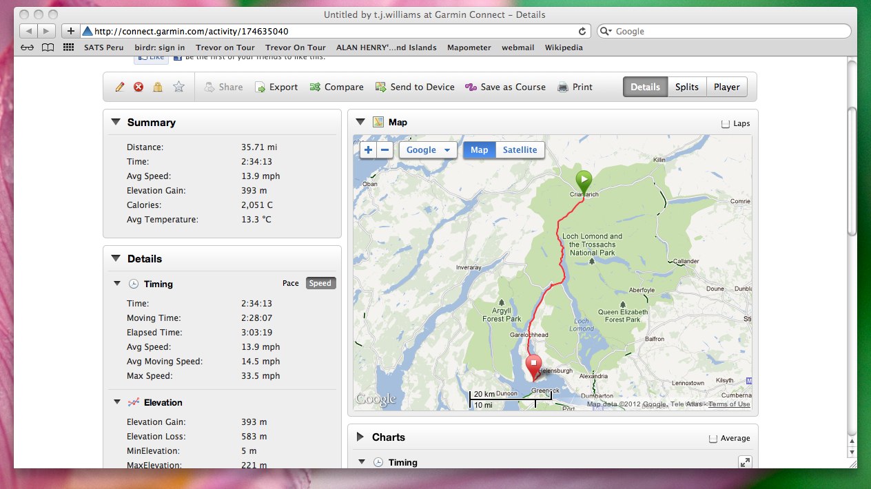Click the Export icon in toolbar
The width and height of the screenshot is (871, 489).
(260, 87)
